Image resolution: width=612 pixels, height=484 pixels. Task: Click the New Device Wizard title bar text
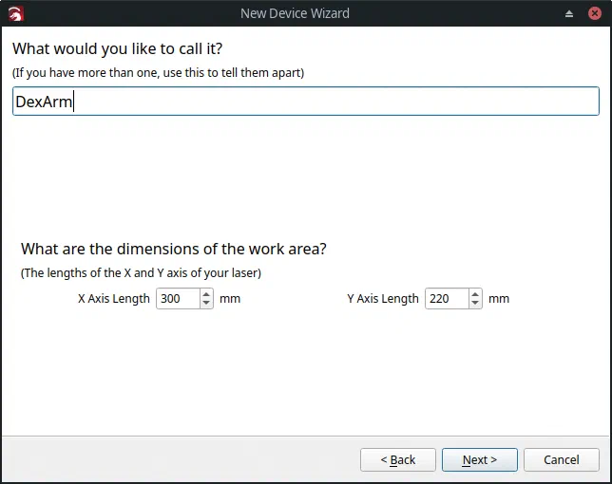click(x=295, y=13)
